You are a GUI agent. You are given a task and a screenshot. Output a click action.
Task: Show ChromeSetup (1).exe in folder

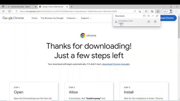149,22
